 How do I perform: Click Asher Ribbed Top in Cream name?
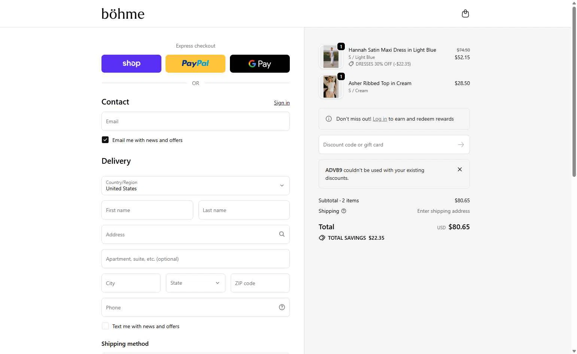click(380, 83)
